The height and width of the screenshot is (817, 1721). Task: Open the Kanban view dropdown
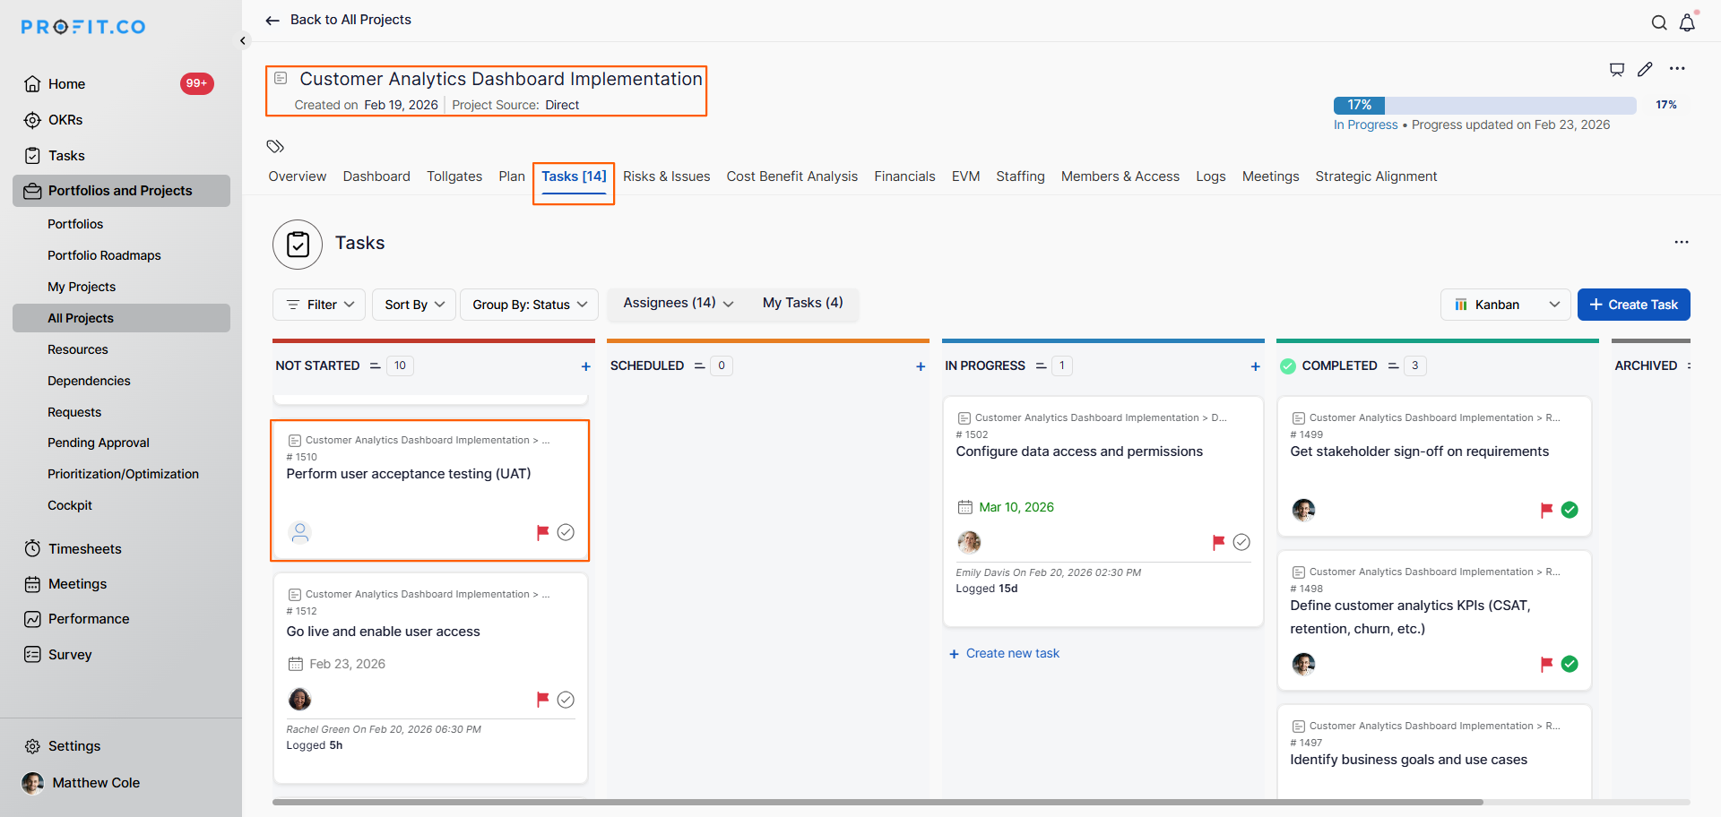pyautogui.click(x=1506, y=305)
